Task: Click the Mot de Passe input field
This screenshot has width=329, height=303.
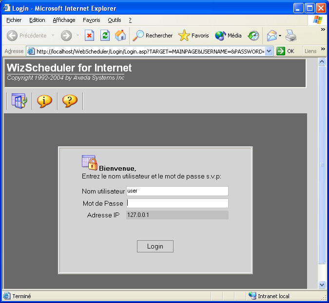Action: (x=177, y=203)
